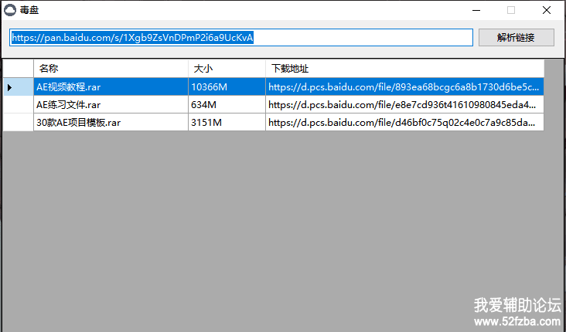The width and height of the screenshot is (566, 332).
Task: Click download address starting with e8e7cd936
Action: click(404, 104)
